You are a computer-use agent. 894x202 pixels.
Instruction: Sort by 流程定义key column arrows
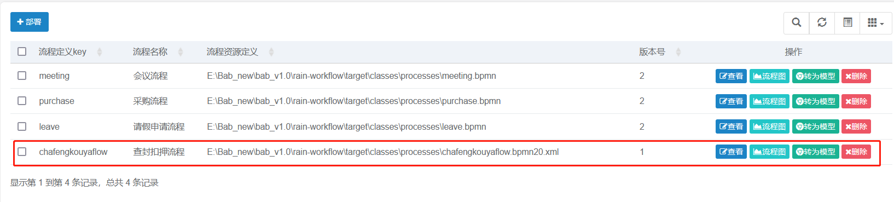point(100,52)
